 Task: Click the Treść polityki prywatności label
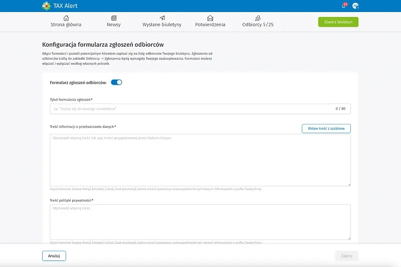71,200
